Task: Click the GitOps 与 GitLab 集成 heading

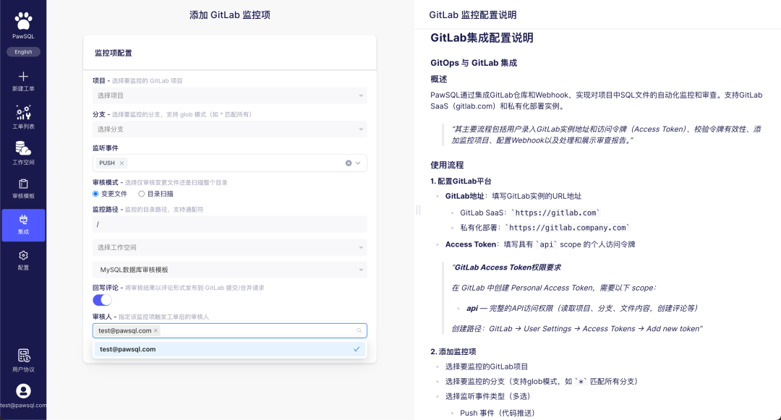Action: [x=474, y=63]
